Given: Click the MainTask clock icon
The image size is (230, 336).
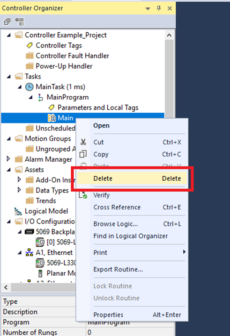Looking at the screenshot, I should click(x=30, y=87).
